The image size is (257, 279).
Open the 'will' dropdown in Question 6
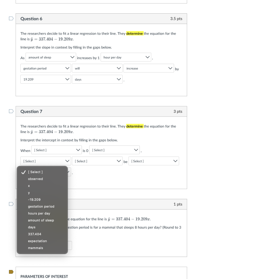coord(97,68)
